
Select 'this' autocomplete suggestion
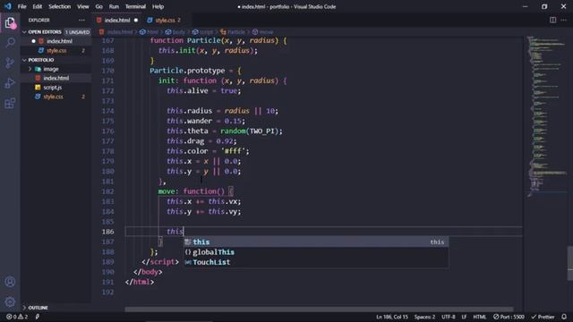click(316, 241)
